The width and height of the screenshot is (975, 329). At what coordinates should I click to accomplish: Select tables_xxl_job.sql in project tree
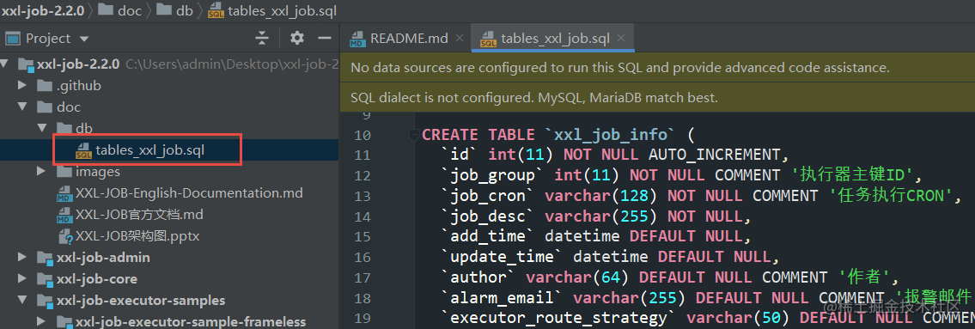149,149
